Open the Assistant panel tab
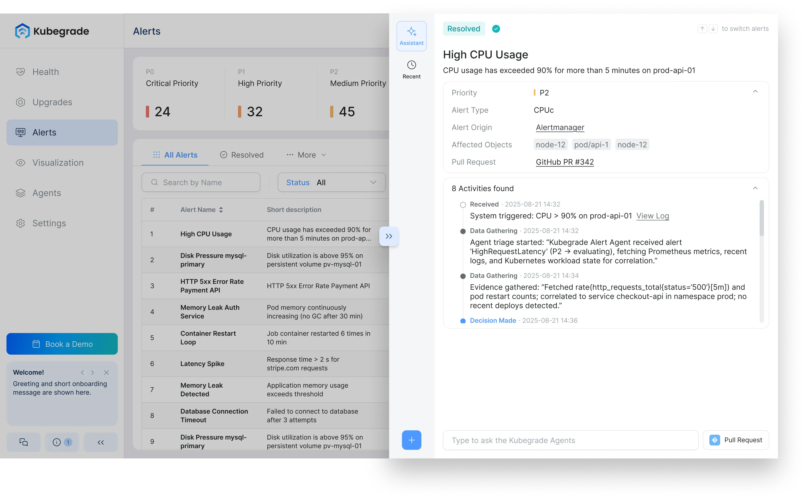The image size is (805, 499). pos(411,36)
